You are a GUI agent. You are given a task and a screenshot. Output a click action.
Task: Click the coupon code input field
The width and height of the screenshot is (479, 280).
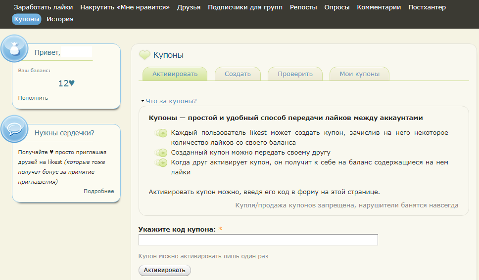pyautogui.click(x=258, y=240)
